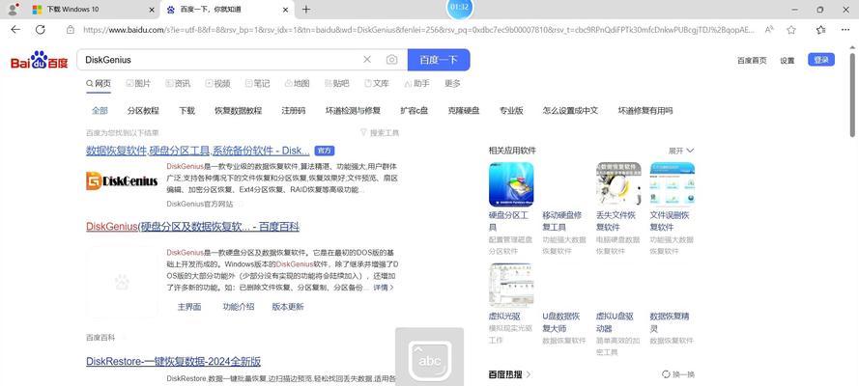Open the 文件误删恢复软件 app thumbnail
Viewport: 859px width, 386px height.
pyautogui.click(x=673, y=183)
